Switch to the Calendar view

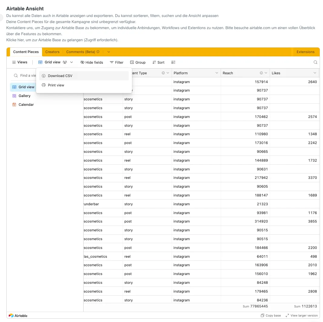tap(23, 105)
